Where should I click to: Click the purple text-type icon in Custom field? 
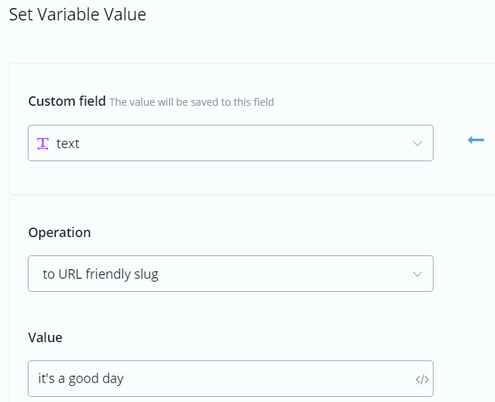pos(43,144)
